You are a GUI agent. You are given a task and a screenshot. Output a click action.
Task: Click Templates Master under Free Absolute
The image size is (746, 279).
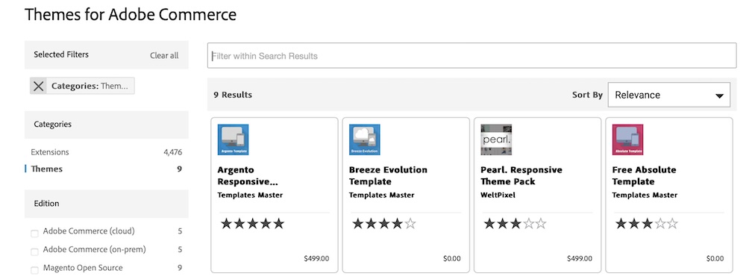645,195
